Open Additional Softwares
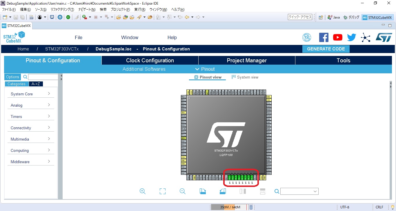Viewport: 396px width, 211px height. pyautogui.click(x=144, y=69)
